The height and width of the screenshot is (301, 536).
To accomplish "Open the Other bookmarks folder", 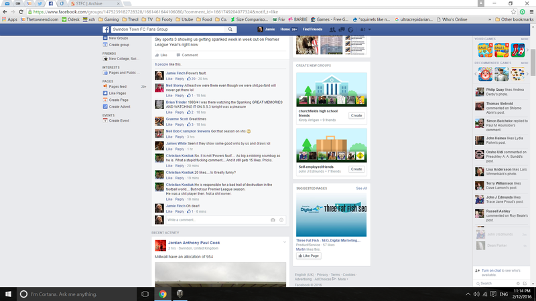I will (x=514, y=19).
